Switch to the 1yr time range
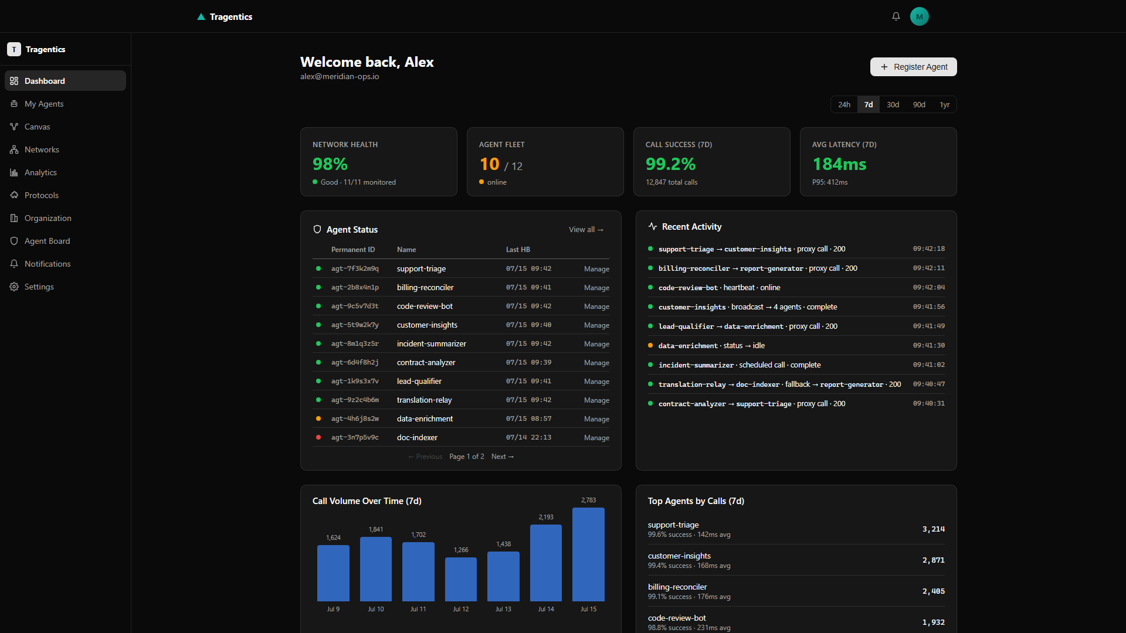The width and height of the screenshot is (1126, 633). pos(944,104)
